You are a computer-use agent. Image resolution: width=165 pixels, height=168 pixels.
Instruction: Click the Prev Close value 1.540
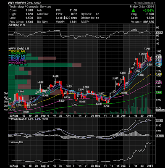click(x=29, y=22)
